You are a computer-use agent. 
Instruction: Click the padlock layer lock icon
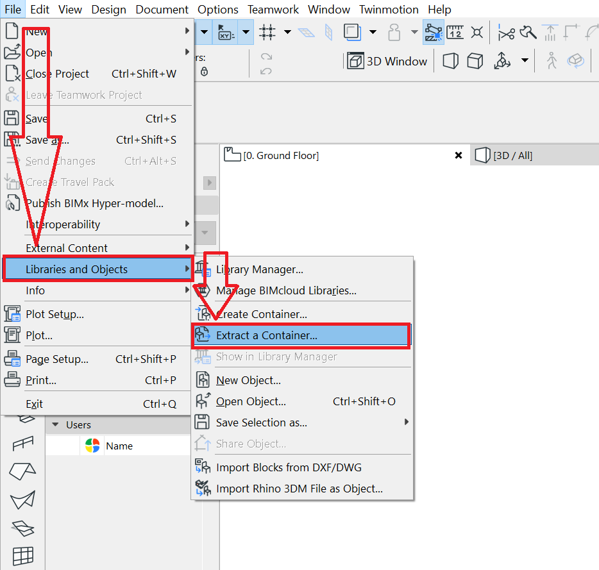(x=205, y=71)
